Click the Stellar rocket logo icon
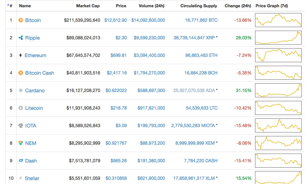Image resolution: width=308 pixels, height=184 pixels. click(x=21, y=178)
